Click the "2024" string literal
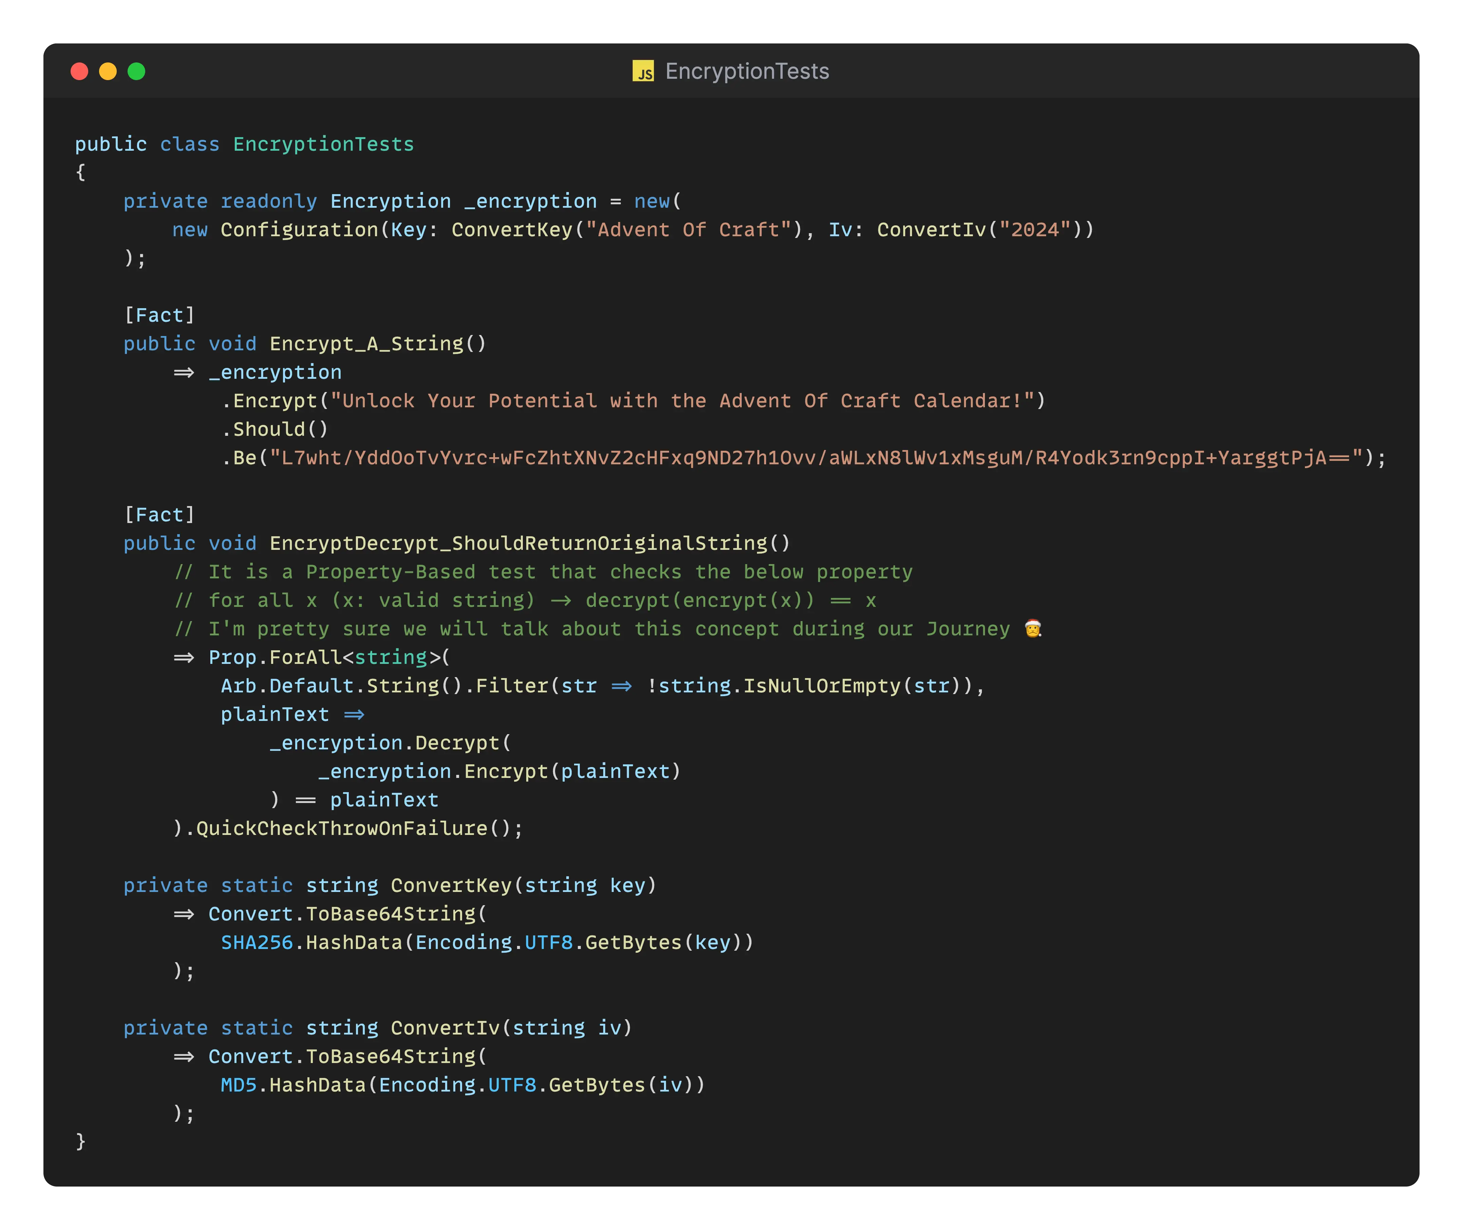1463x1230 pixels. [1035, 230]
